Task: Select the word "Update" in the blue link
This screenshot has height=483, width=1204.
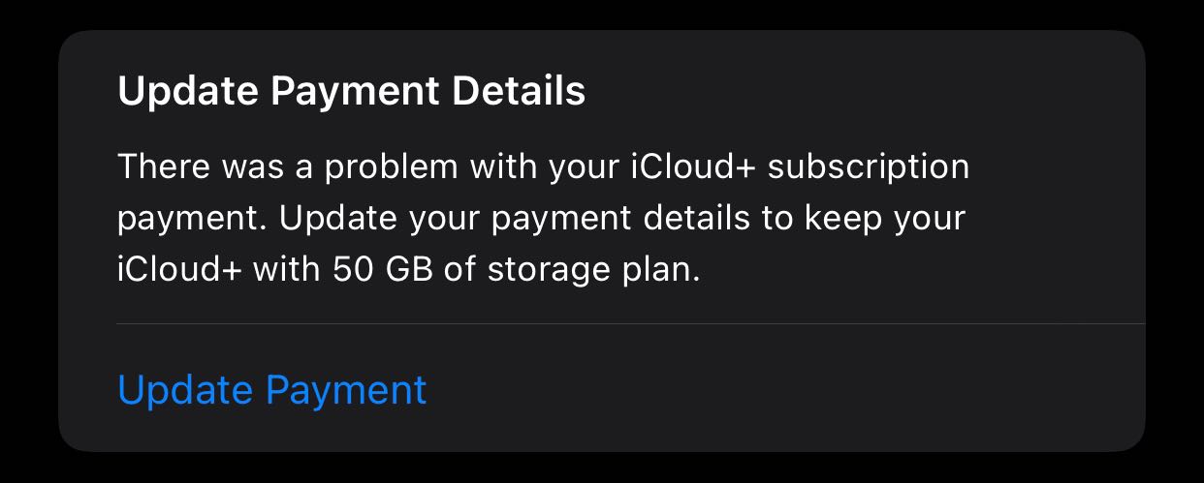Action: click(x=185, y=390)
